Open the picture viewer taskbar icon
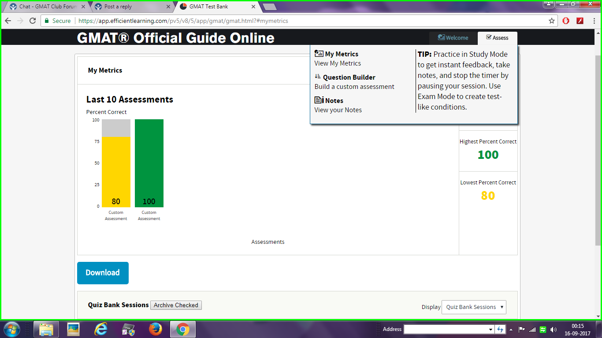Screen dimensions: 602x338 [74, 329]
